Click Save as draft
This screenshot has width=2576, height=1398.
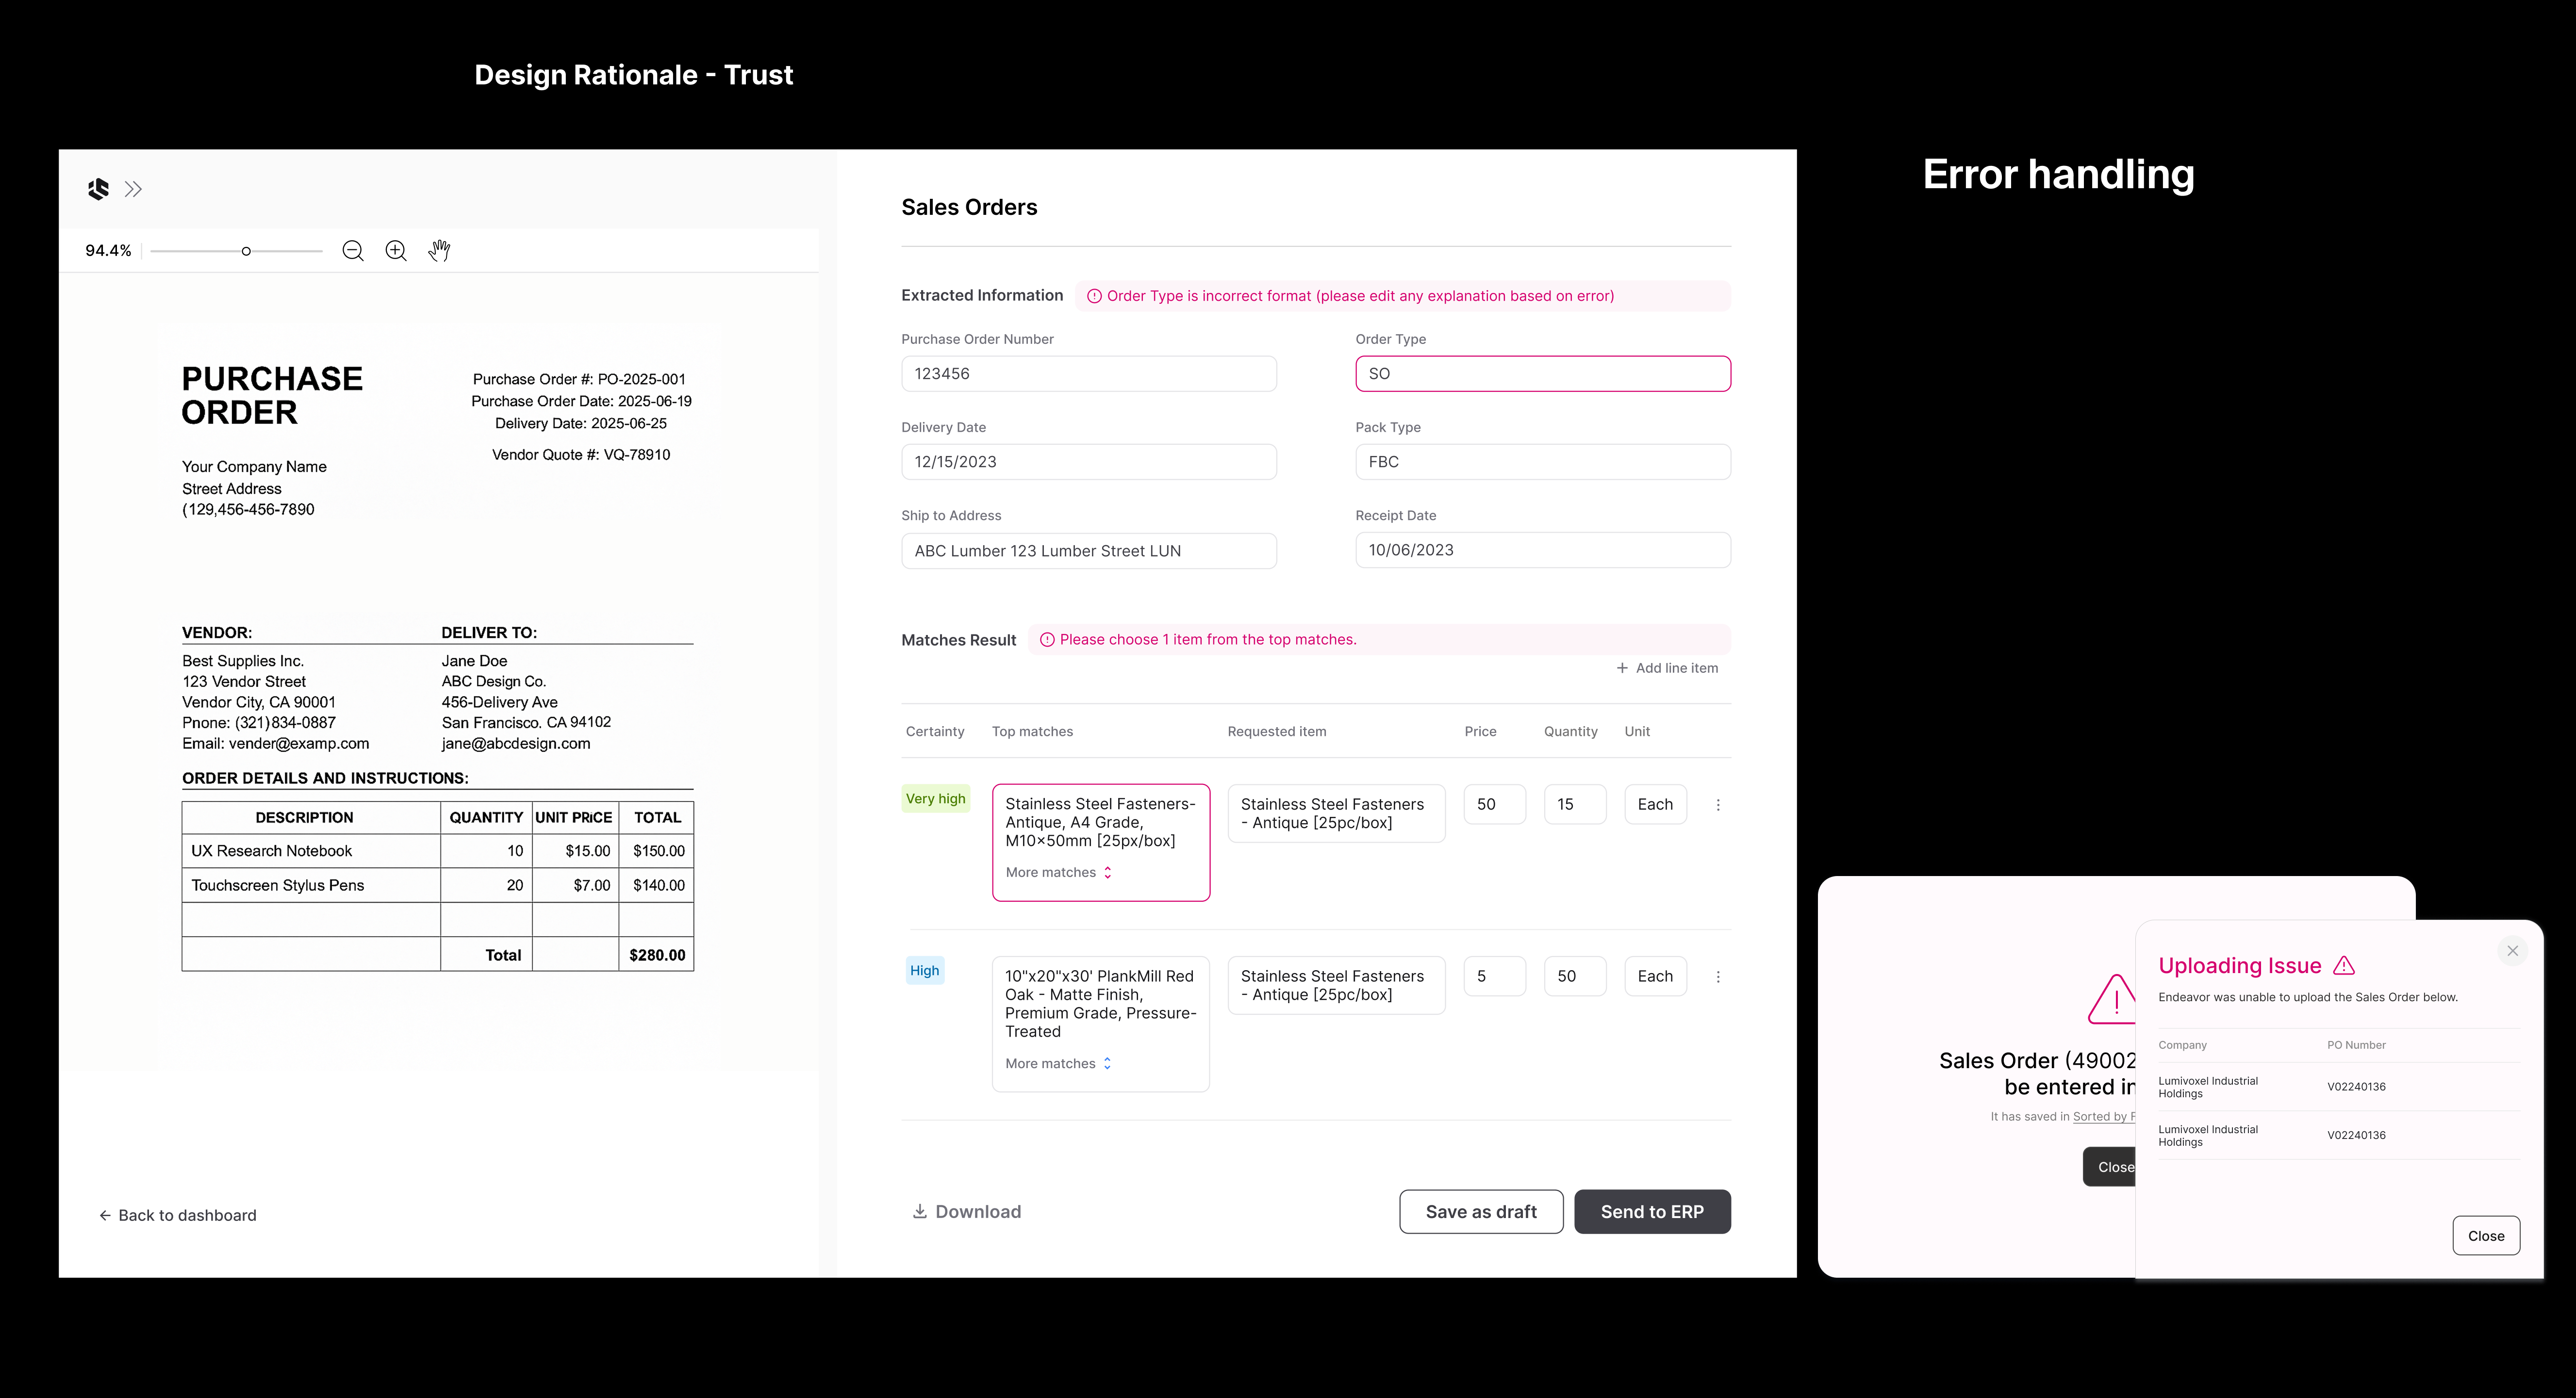[x=1480, y=1211]
